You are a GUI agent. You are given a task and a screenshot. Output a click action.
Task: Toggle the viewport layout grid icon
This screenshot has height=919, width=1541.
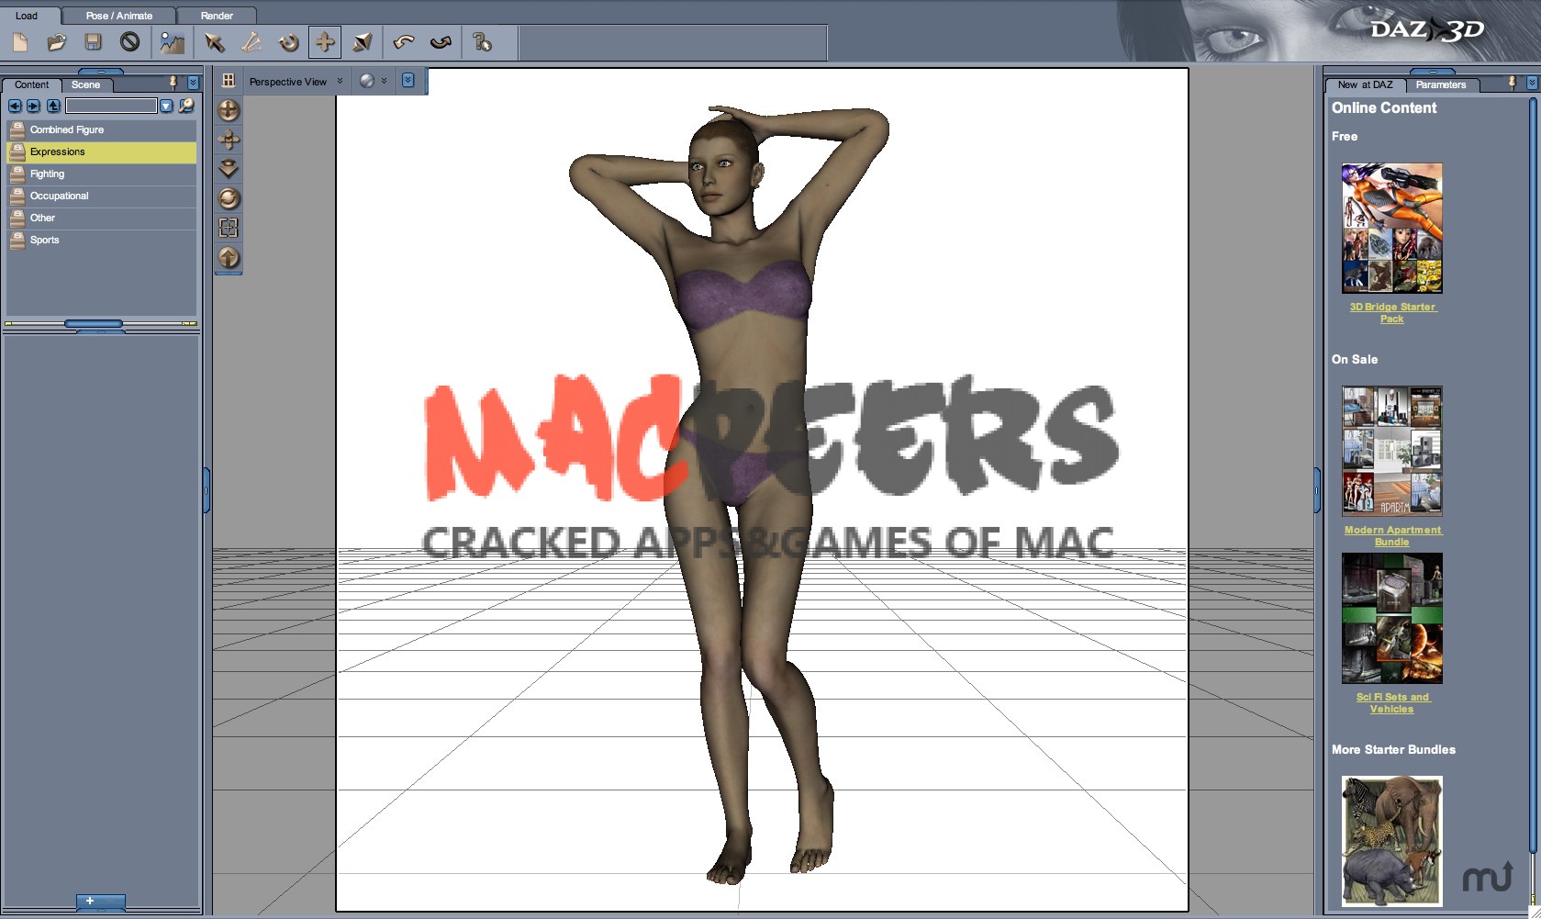(x=228, y=81)
